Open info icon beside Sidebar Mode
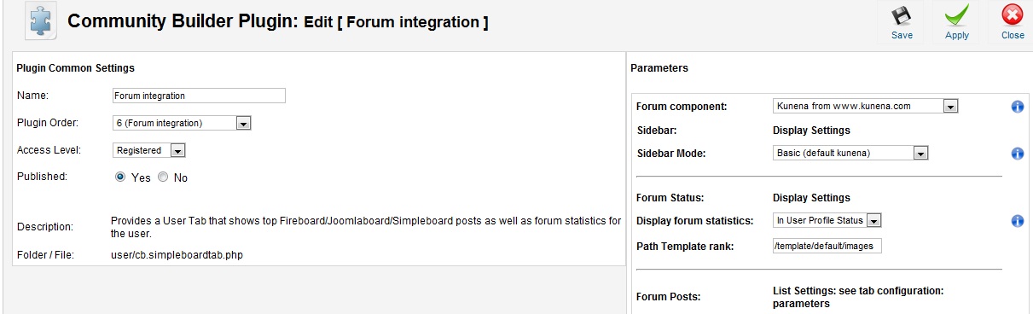The image size is (1033, 314). pos(1017,154)
